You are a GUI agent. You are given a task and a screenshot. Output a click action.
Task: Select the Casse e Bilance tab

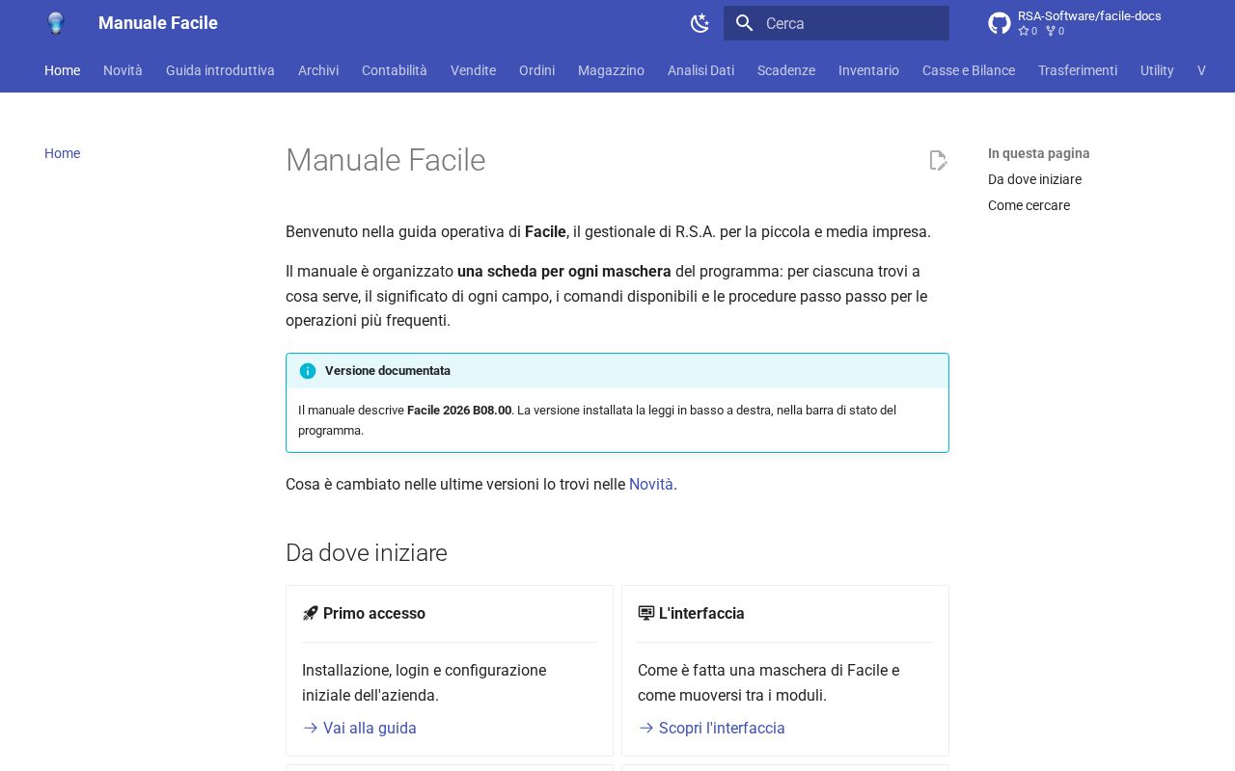click(x=969, y=70)
